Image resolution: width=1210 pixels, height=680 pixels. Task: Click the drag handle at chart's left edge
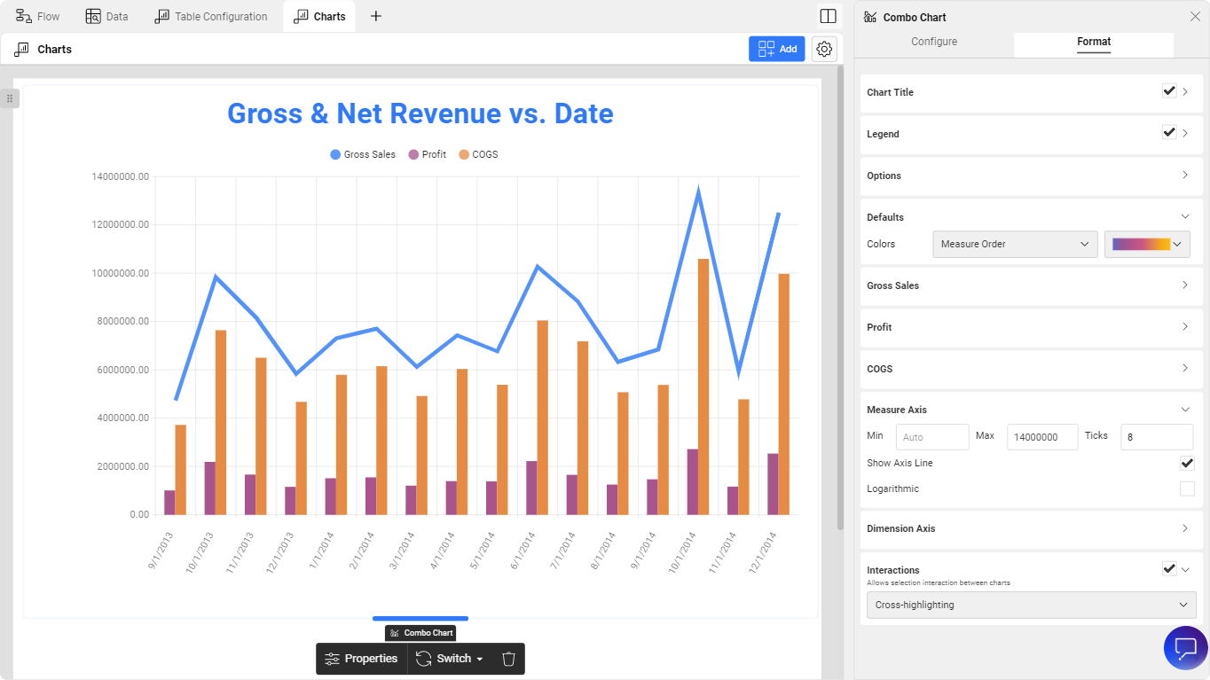tap(9, 98)
